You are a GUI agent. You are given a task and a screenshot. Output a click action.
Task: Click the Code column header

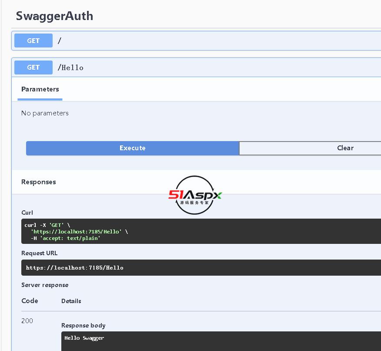30,301
